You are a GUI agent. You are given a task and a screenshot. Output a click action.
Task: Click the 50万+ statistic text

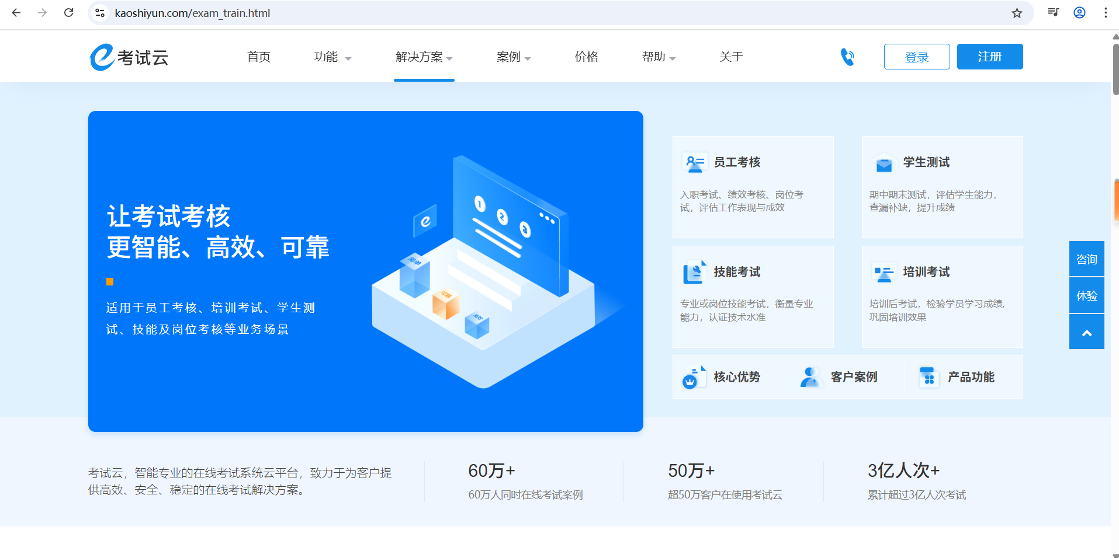(x=691, y=470)
